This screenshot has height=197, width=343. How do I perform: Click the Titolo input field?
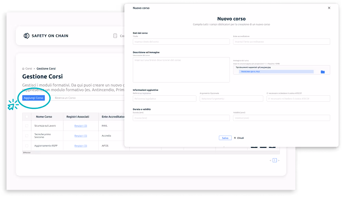[181, 42]
